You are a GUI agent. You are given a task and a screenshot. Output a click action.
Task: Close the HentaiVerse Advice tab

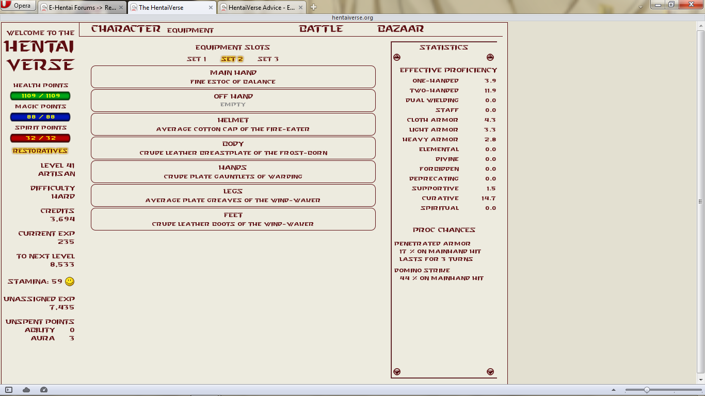[301, 7]
